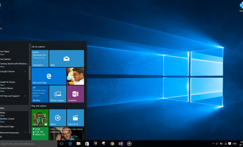
Task: Open File Explorer from the taskbar
Action: click(x=78, y=144)
